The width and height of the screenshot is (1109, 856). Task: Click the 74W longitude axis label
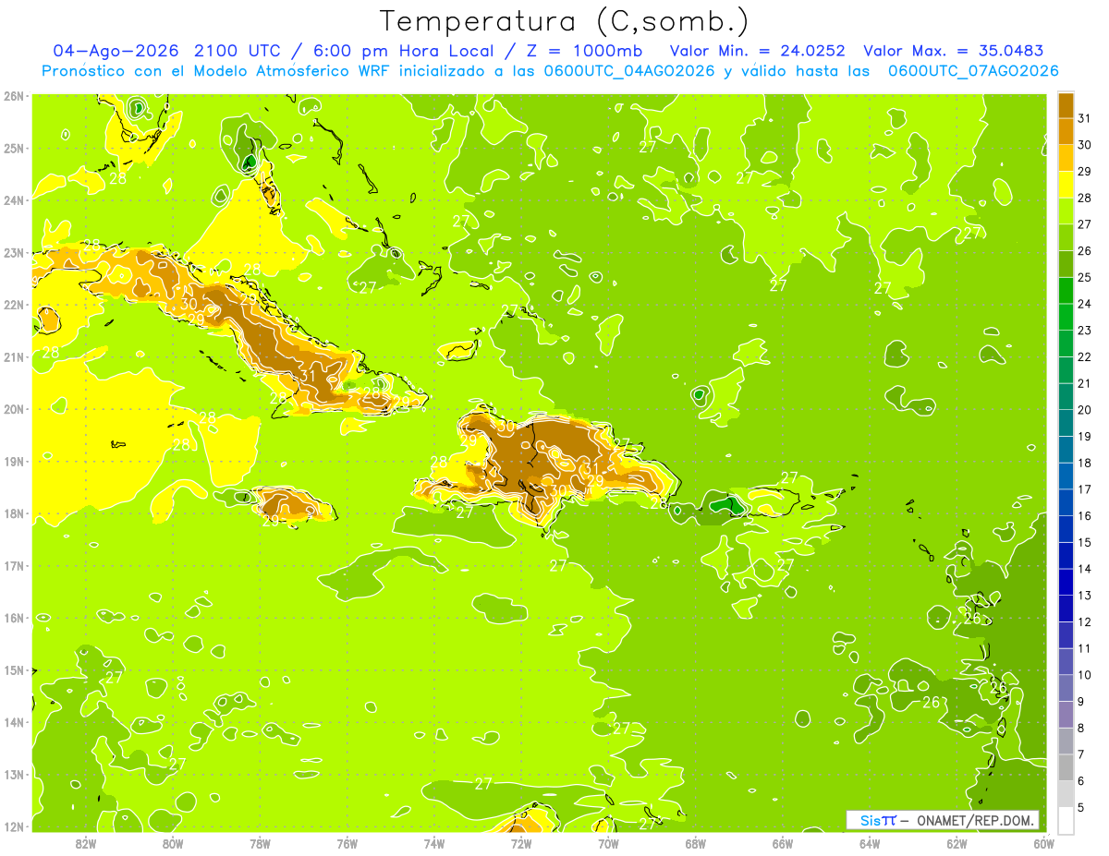pos(433,843)
